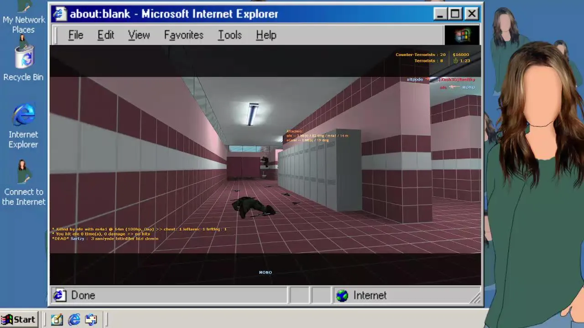584x328 pixels.
Task: Click the about:blank window title text
Action: coord(174,14)
